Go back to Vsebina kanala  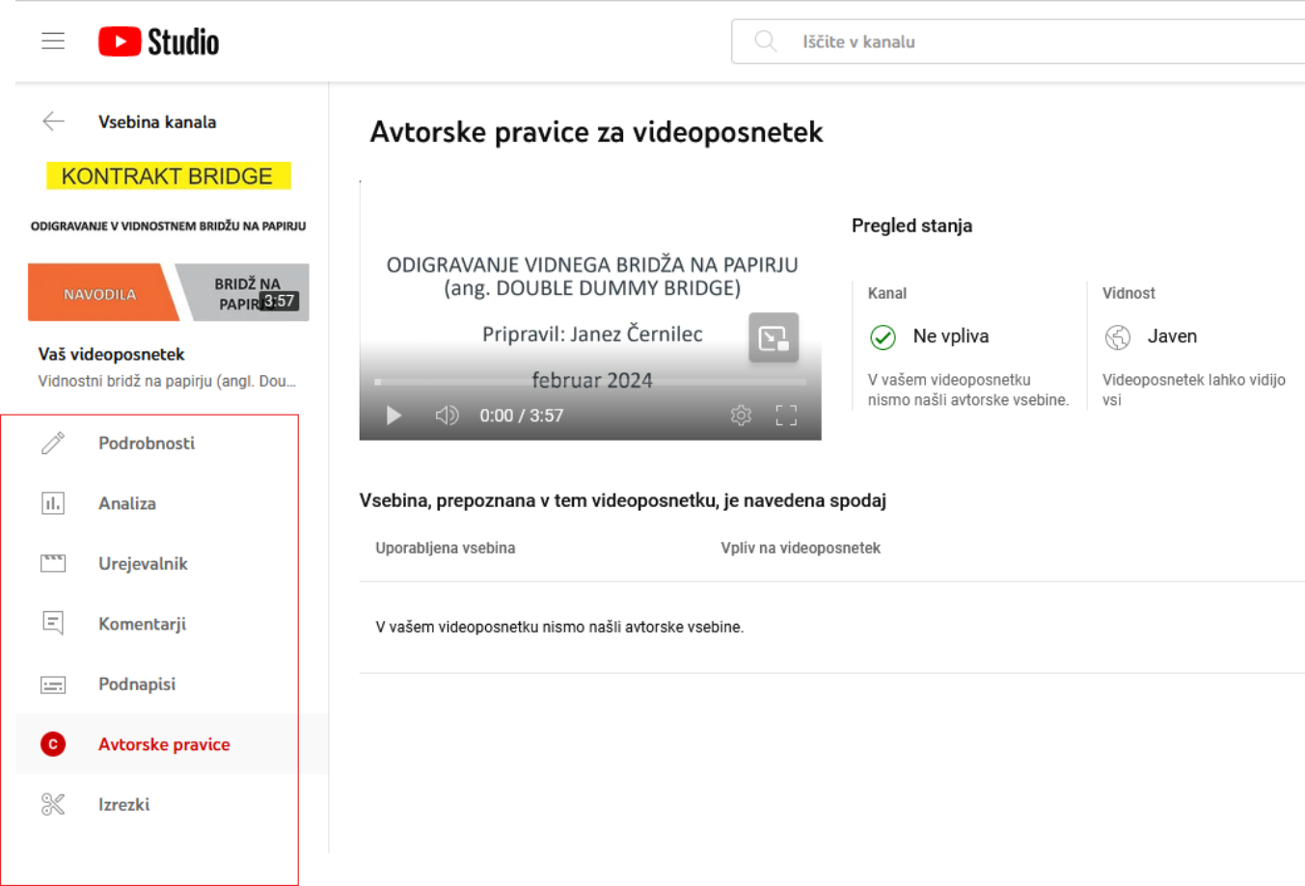click(54, 121)
